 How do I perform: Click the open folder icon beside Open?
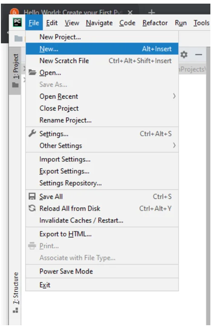[x=32, y=72]
